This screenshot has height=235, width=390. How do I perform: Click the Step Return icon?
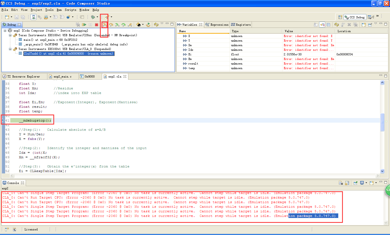130,25
